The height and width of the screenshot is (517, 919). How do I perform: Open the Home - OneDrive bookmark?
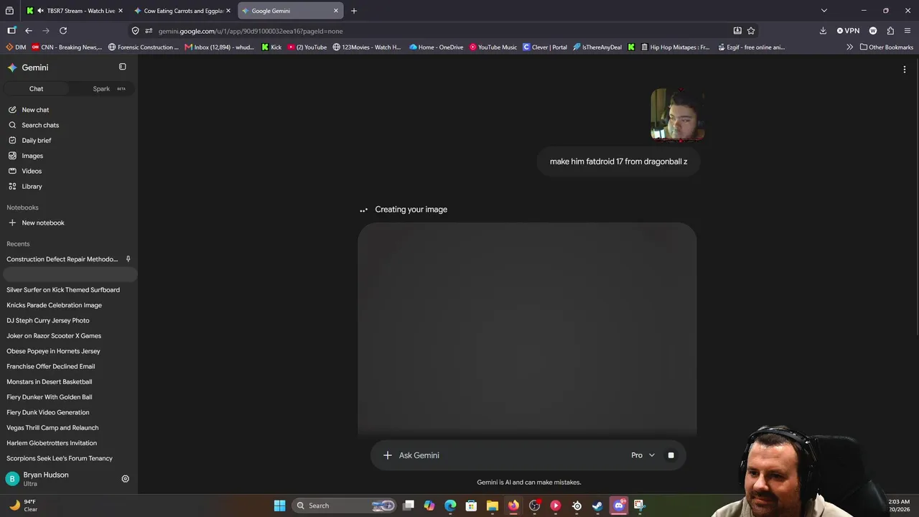437,47
